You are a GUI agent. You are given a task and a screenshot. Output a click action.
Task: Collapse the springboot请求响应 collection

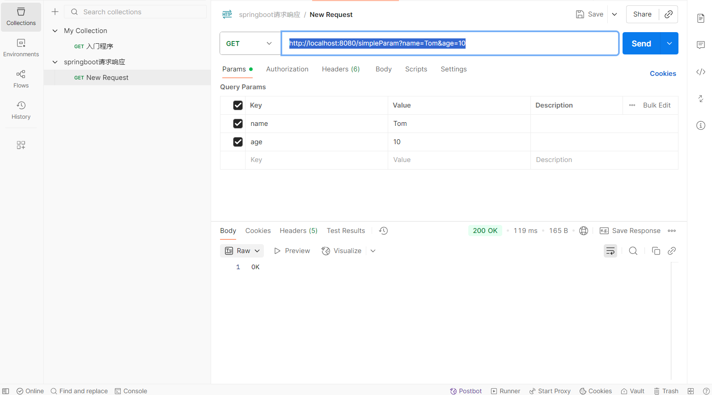pyautogui.click(x=55, y=62)
